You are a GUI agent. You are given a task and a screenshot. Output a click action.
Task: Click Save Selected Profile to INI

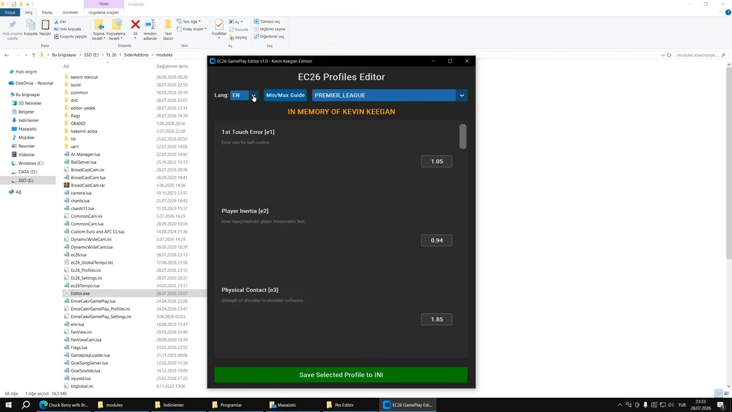(341, 375)
